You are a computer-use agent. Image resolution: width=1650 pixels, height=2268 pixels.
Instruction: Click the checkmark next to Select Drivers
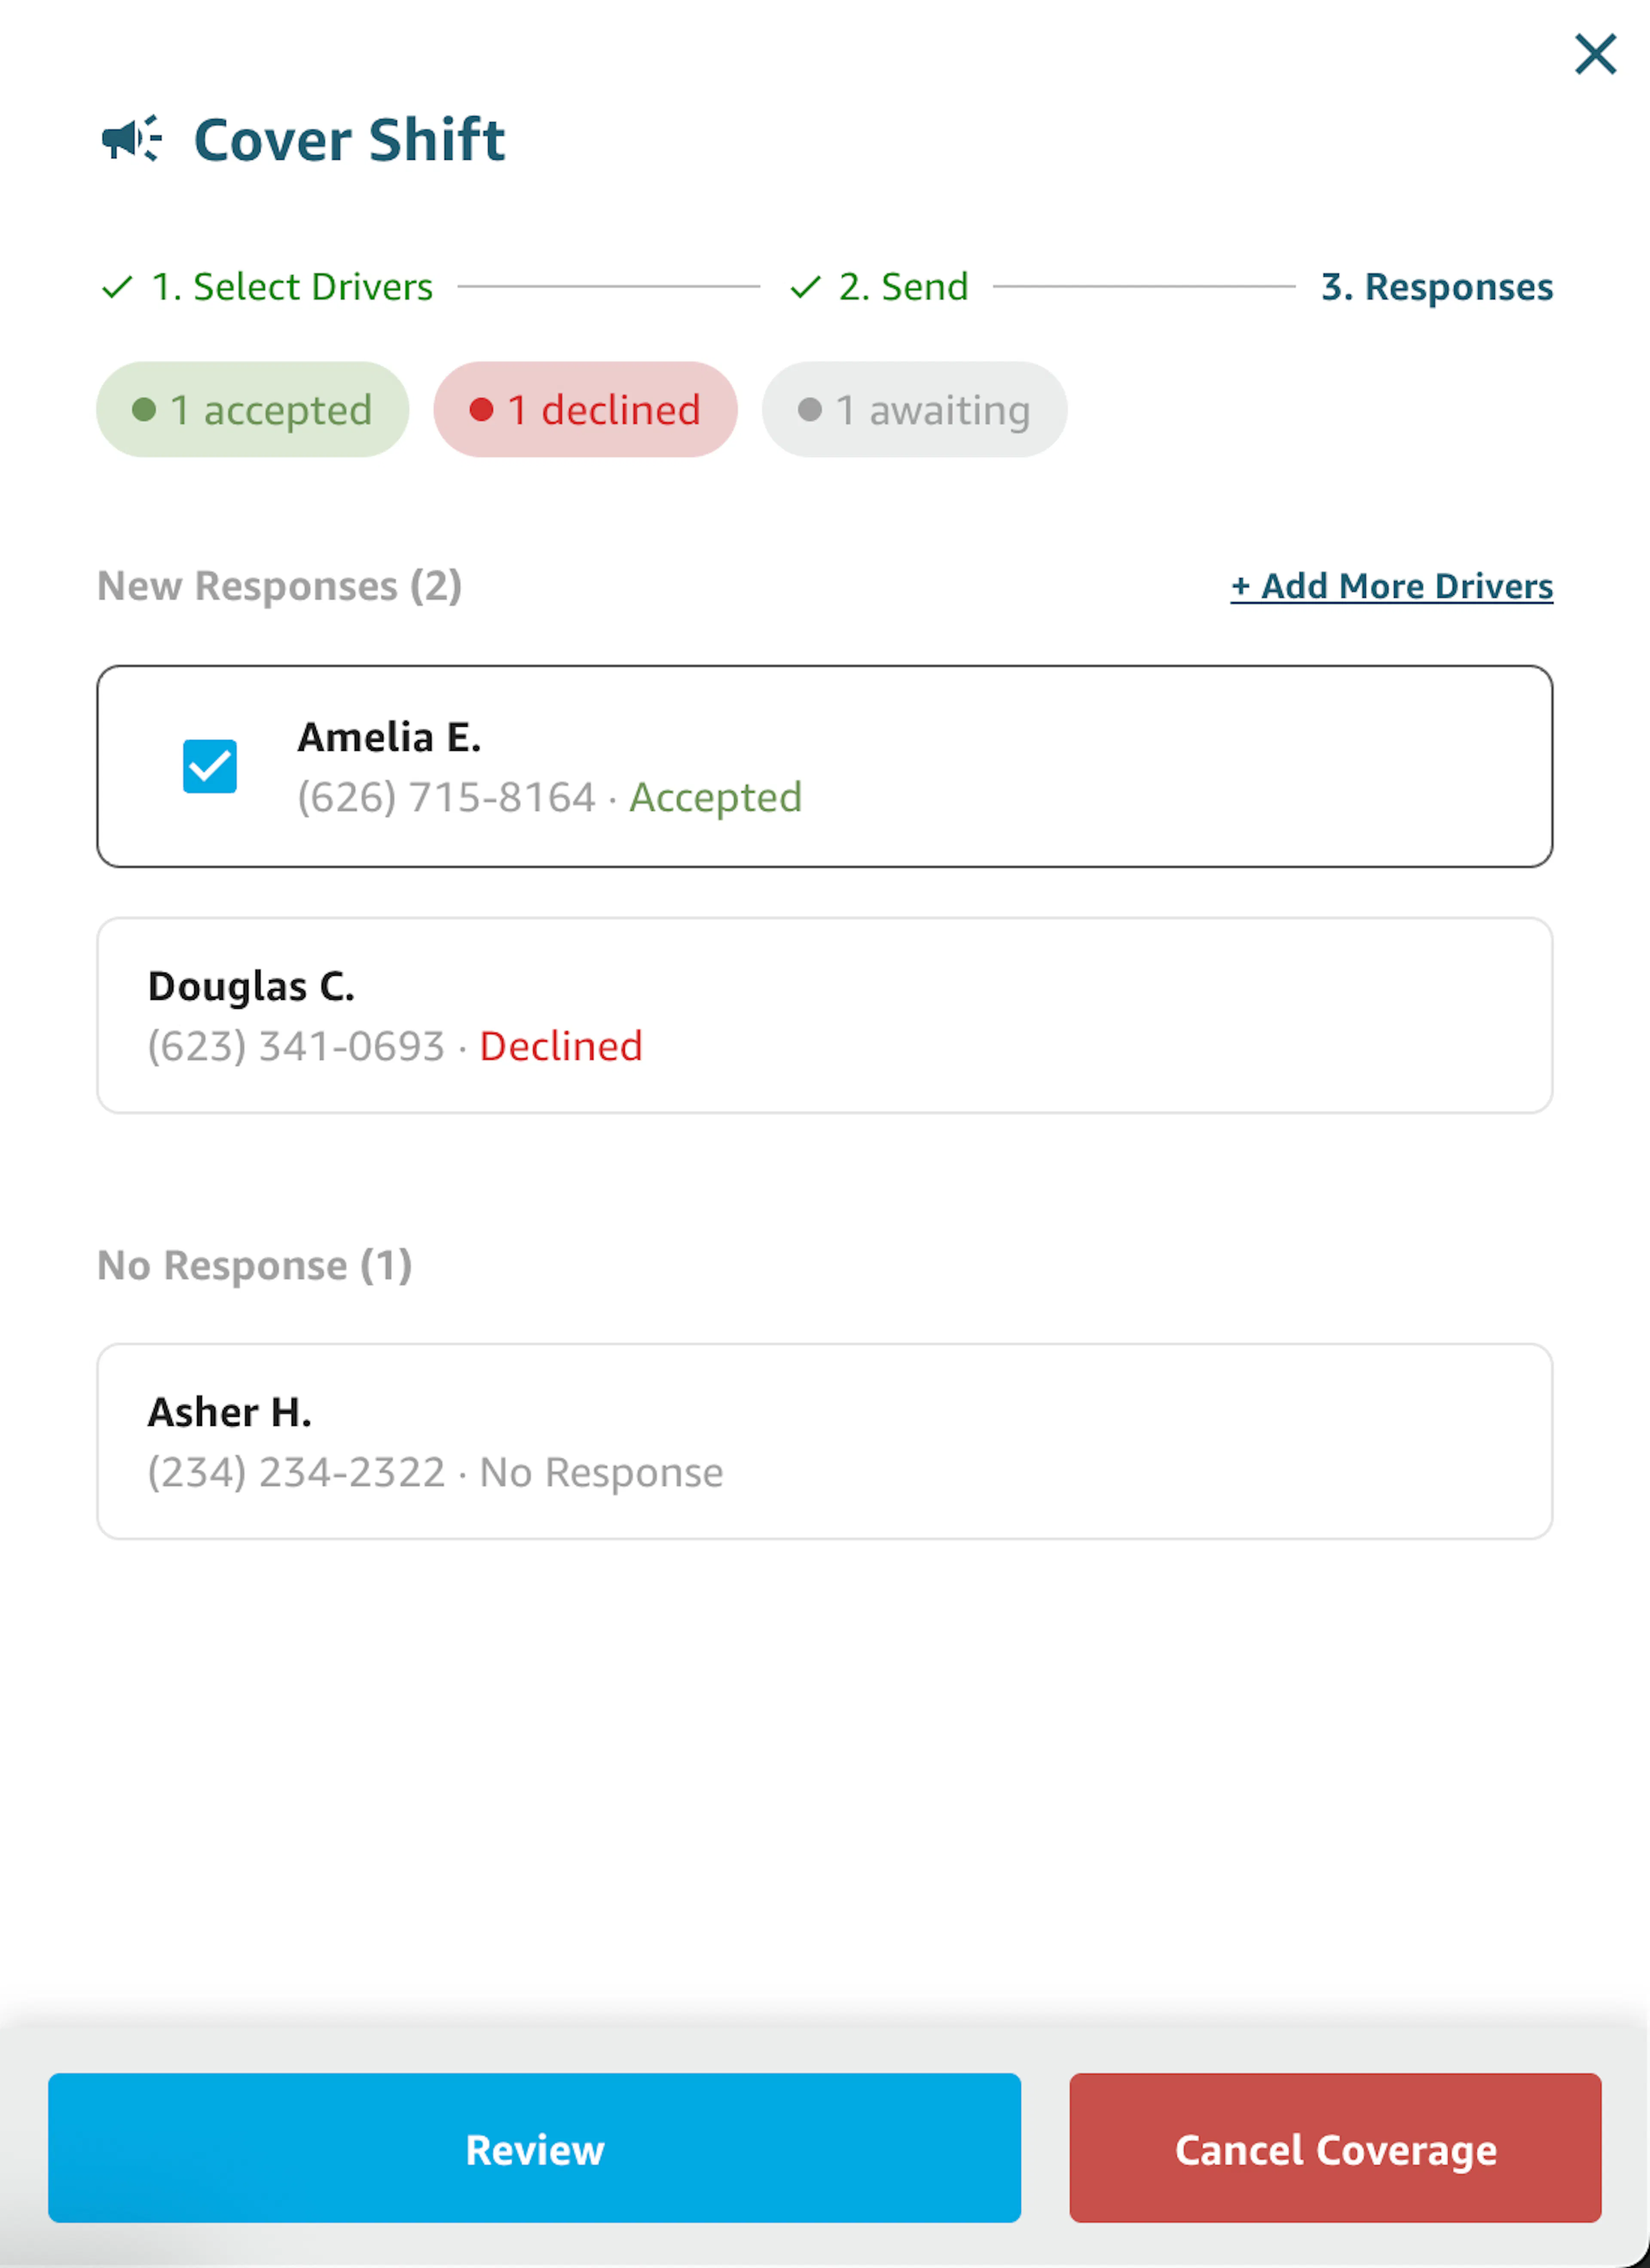click(x=117, y=287)
